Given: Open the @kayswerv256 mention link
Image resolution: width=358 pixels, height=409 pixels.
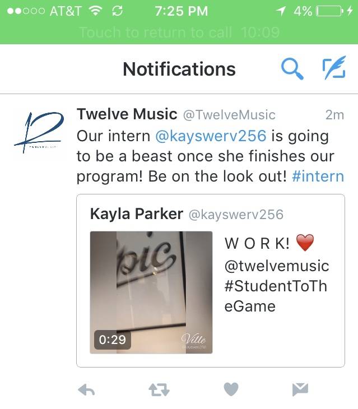Looking at the screenshot, I should 211,136.
